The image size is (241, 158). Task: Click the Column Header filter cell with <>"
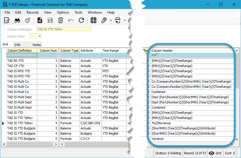193,55
